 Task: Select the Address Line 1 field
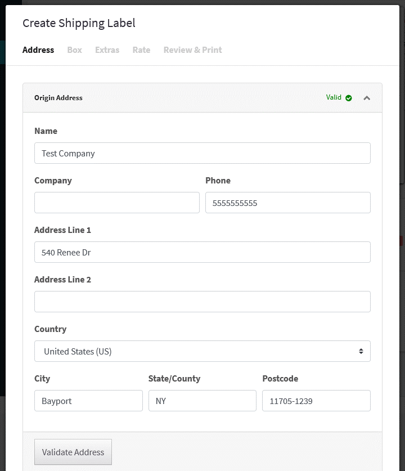tap(202, 252)
